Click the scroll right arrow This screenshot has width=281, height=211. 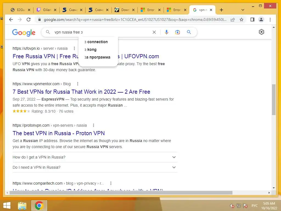269,193
